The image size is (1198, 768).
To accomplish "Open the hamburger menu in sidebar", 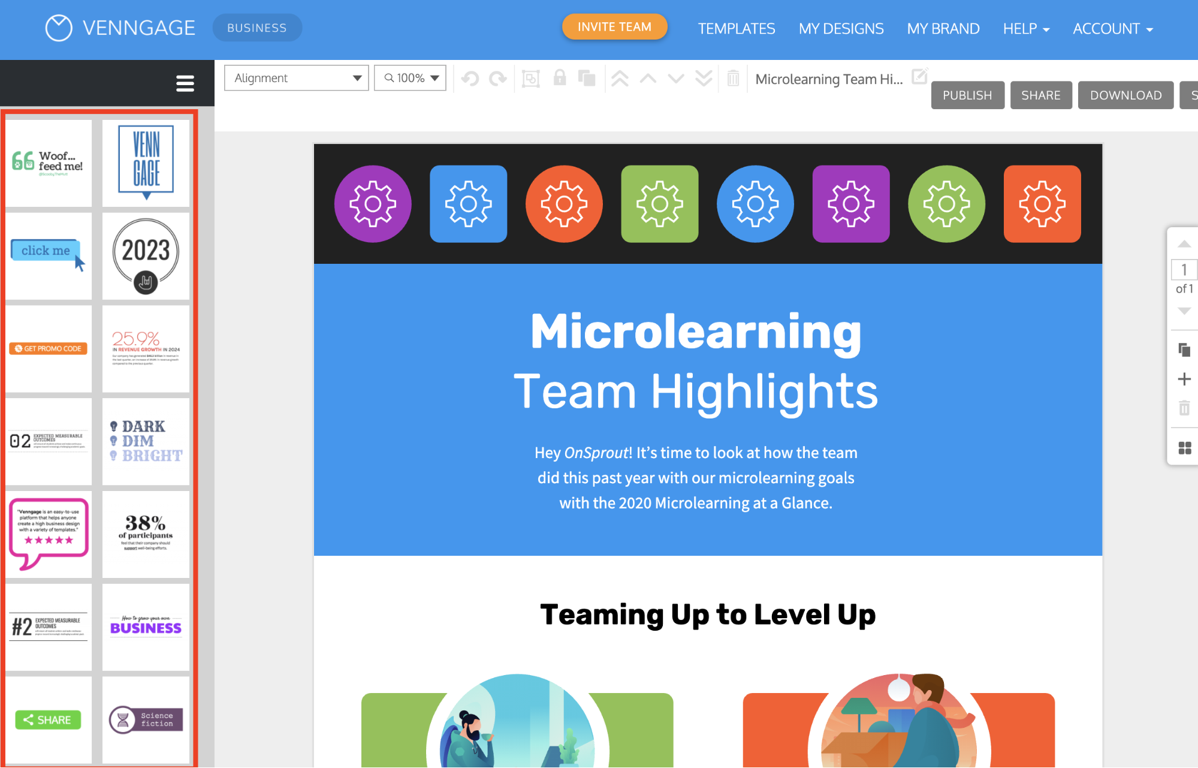I will click(x=185, y=83).
